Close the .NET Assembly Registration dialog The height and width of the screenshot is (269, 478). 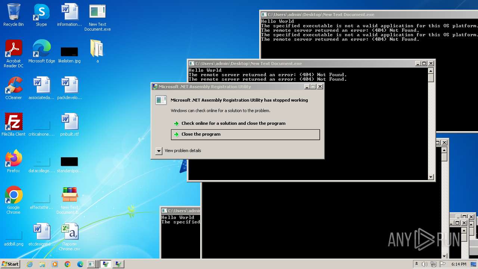coord(320,87)
